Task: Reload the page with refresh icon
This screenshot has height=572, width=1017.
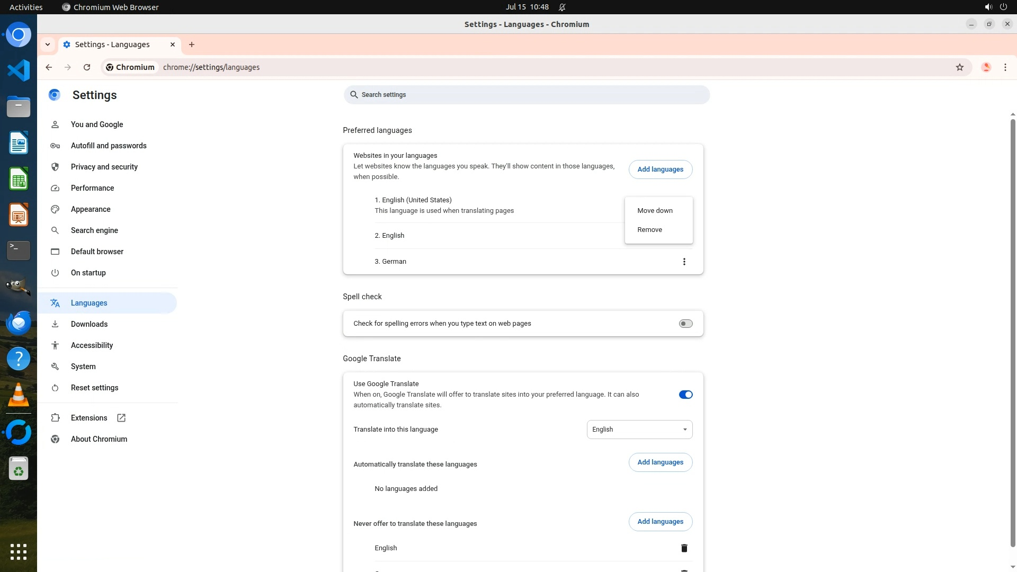Action: tap(87, 67)
